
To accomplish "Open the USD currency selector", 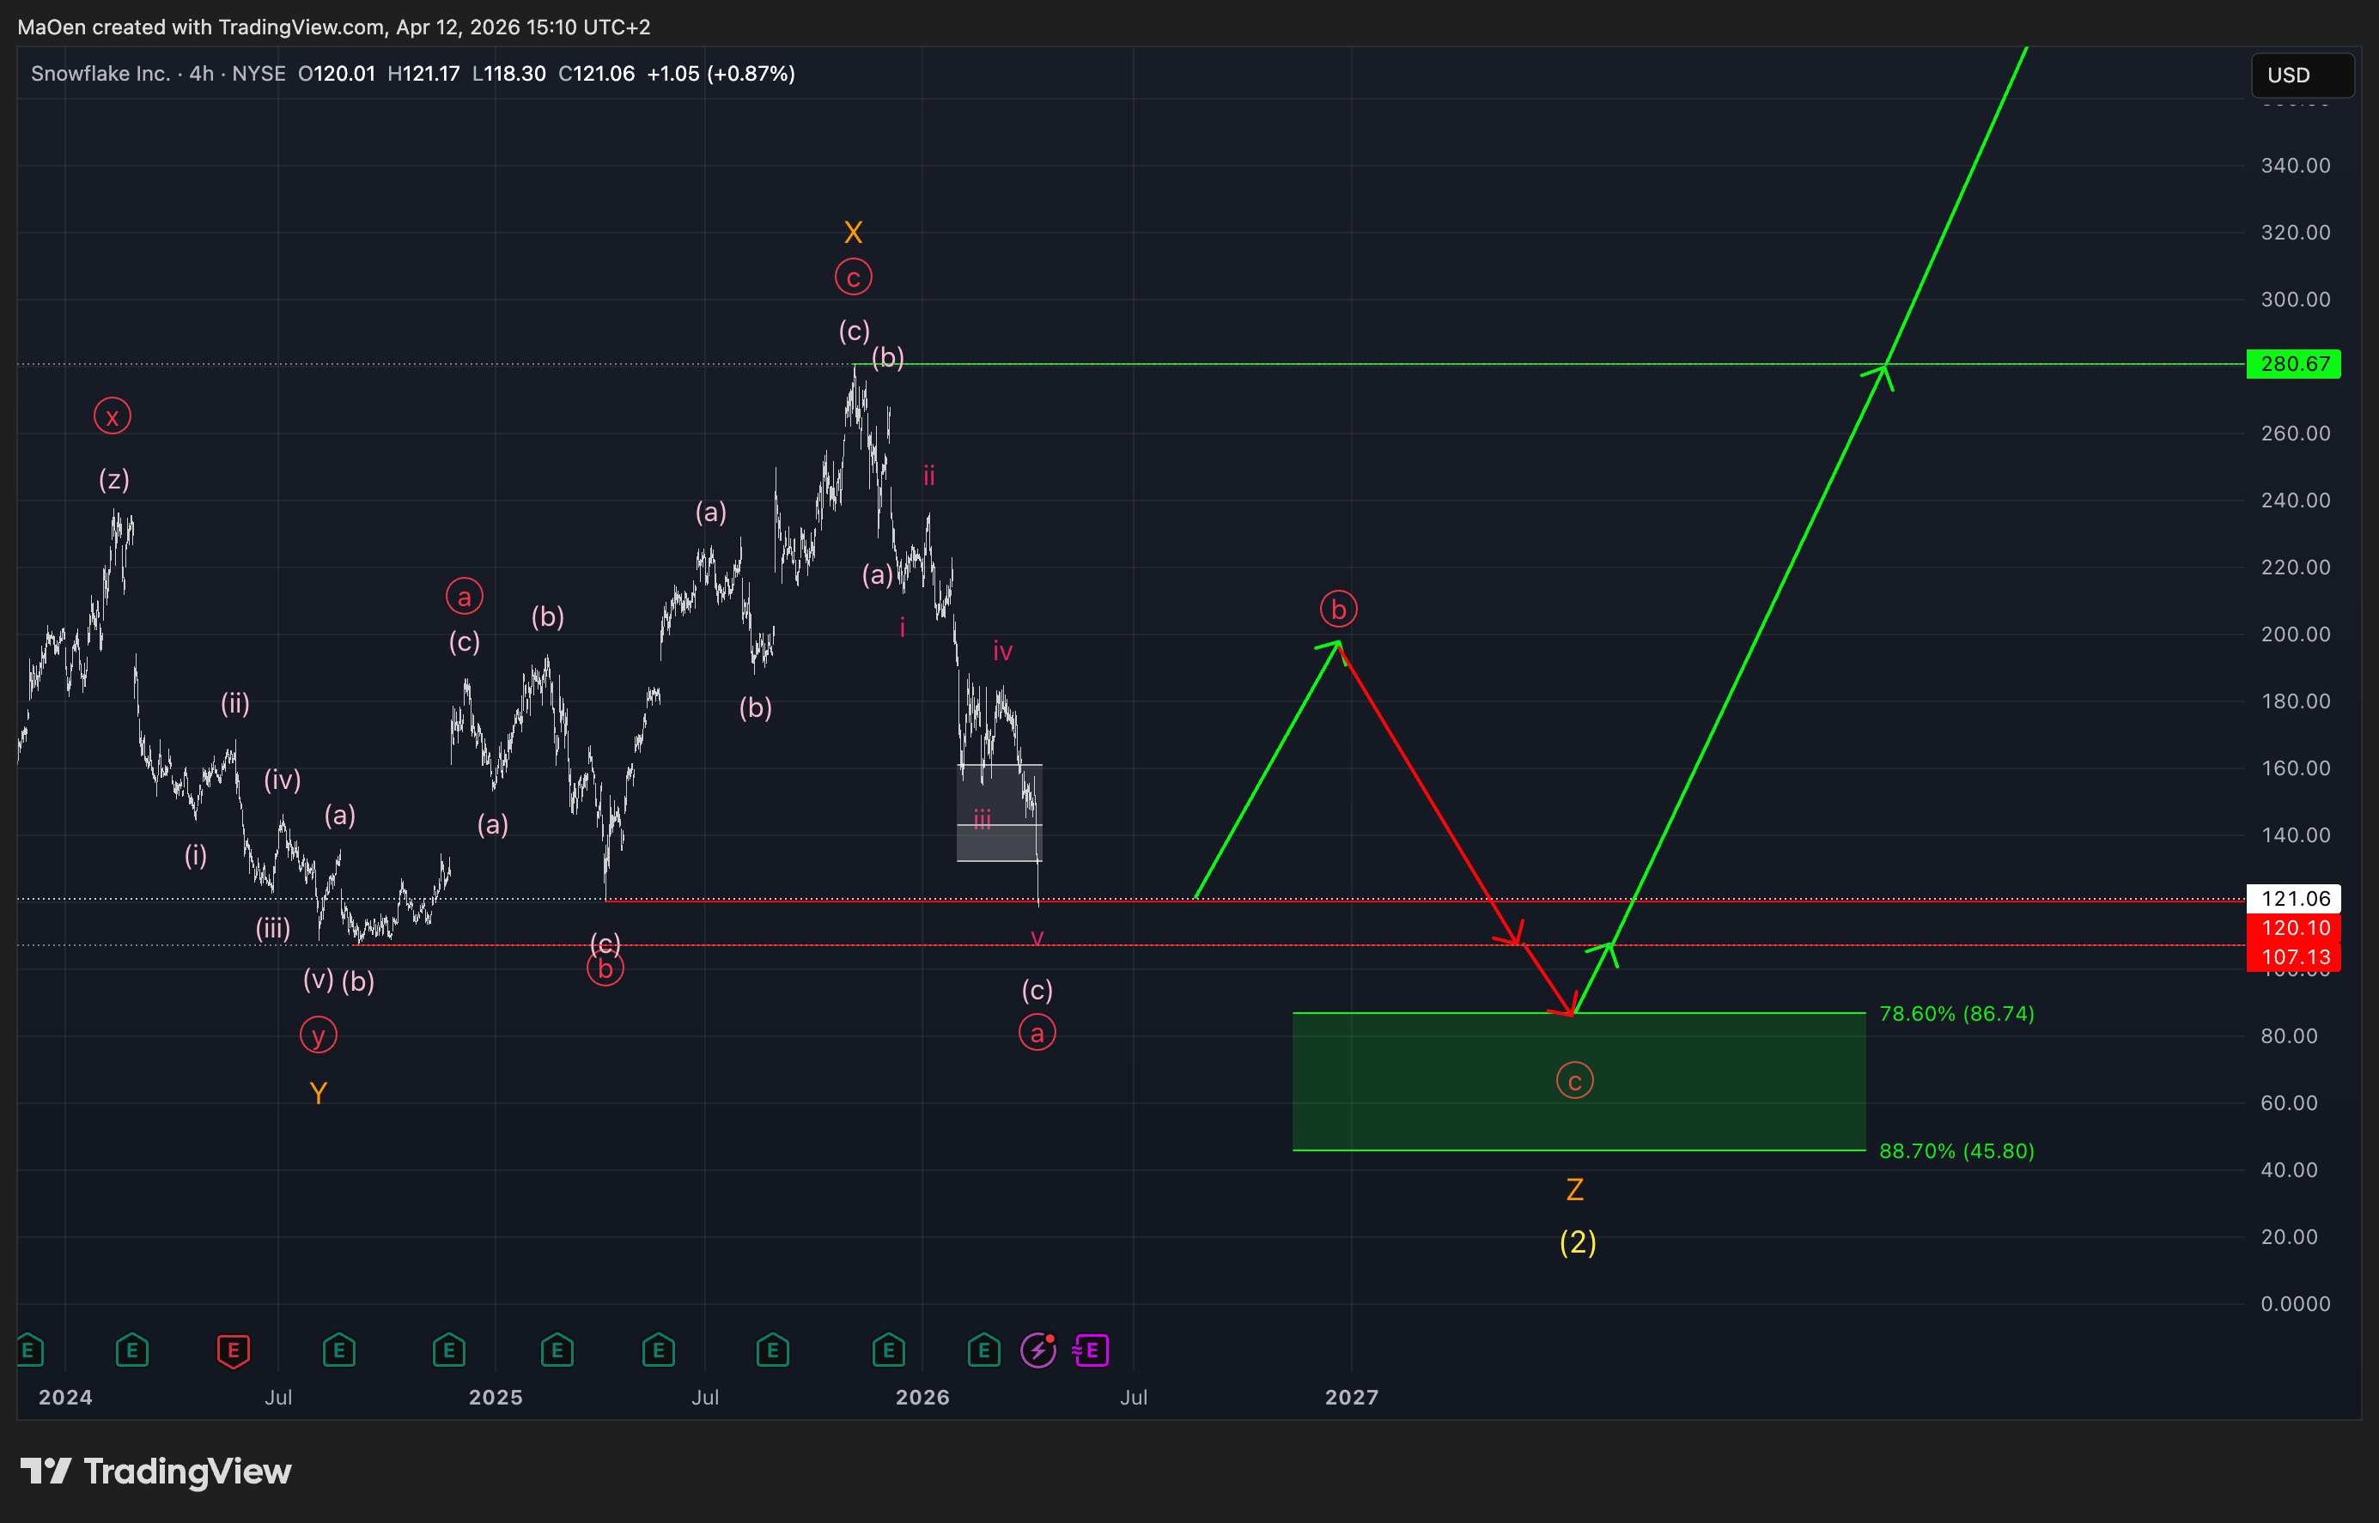I will coord(2302,76).
